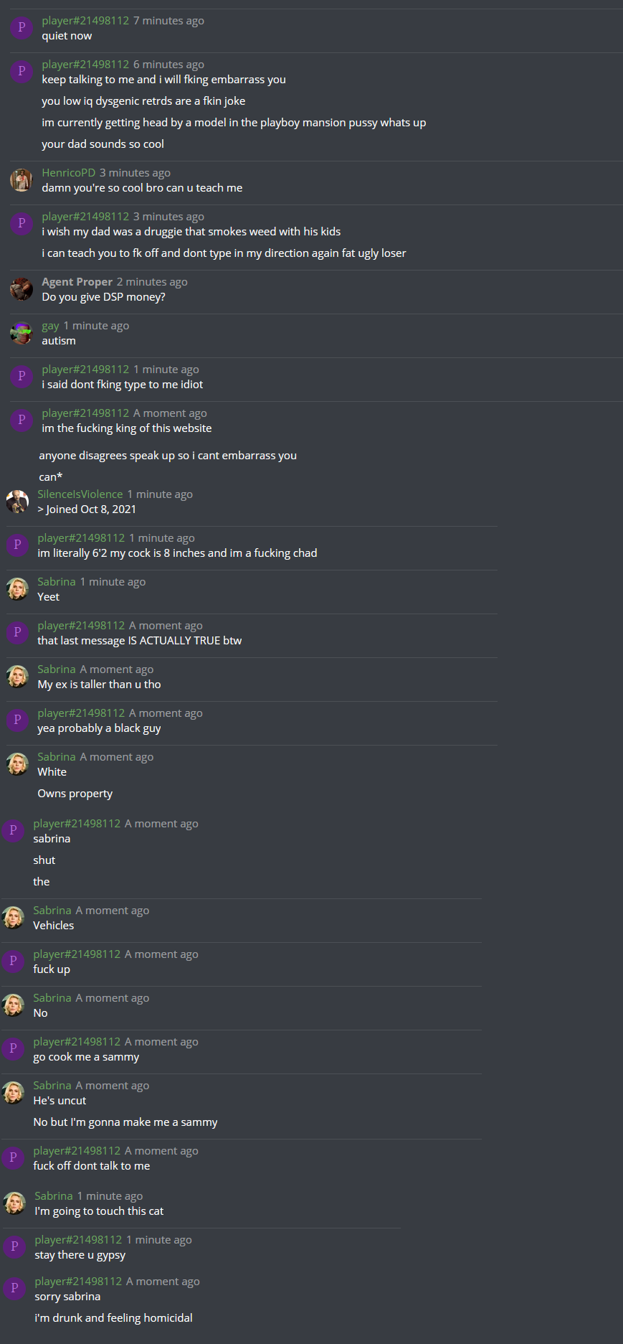Viewport: 623px width, 1344px height.
Task: Click SilenceIsViolence's avatar picture
Action: tap(17, 502)
